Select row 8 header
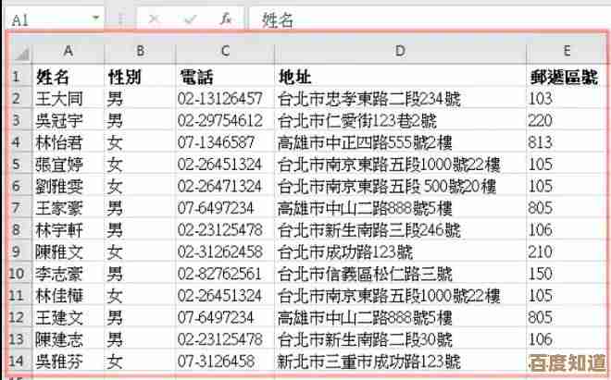The height and width of the screenshot is (380, 611). [16, 229]
